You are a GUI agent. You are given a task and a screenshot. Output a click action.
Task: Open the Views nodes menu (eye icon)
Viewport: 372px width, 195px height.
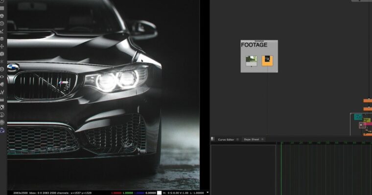tap(2, 77)
